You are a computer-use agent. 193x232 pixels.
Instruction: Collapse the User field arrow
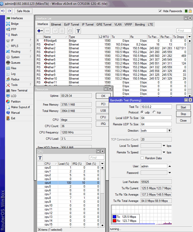tap(170, 166)
